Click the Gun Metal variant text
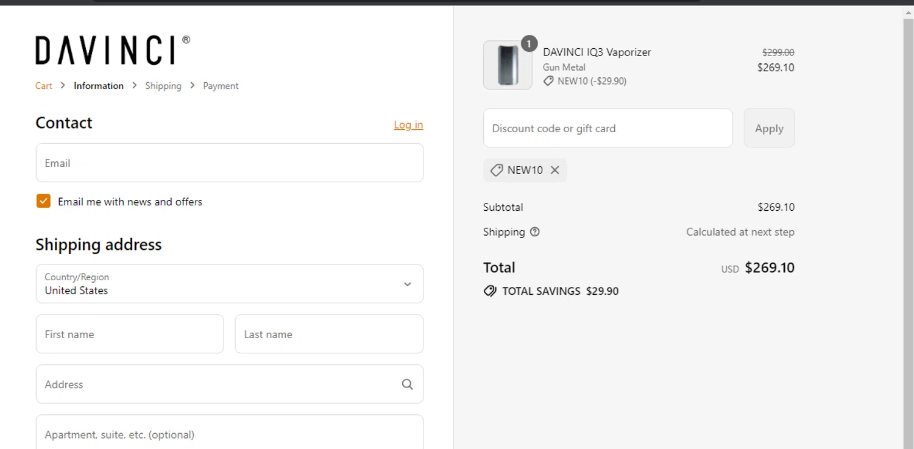 [x=564, y=68]
